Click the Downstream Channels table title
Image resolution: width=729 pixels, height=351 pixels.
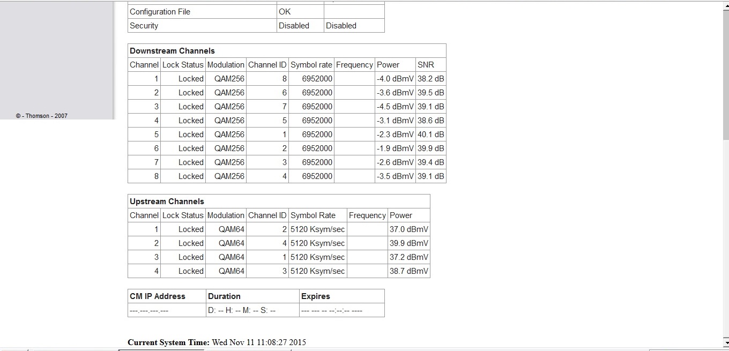(x=172, y=51)
